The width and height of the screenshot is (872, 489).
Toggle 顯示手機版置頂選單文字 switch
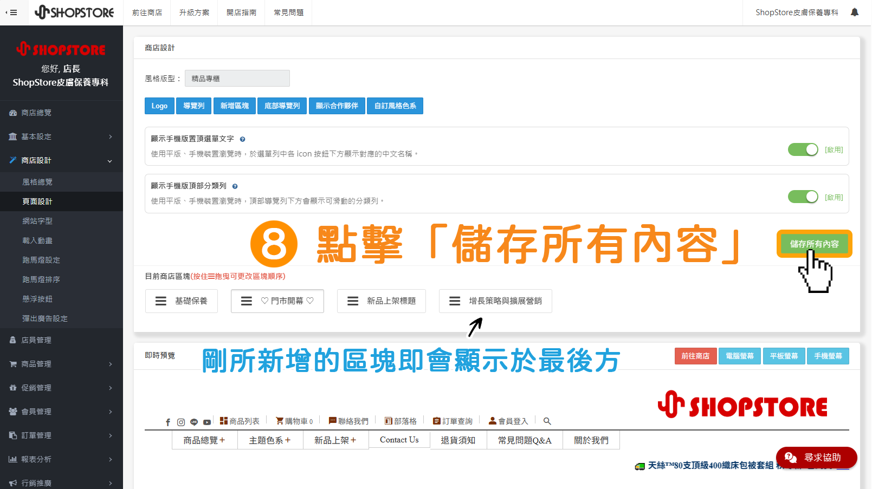coord(803,149)
